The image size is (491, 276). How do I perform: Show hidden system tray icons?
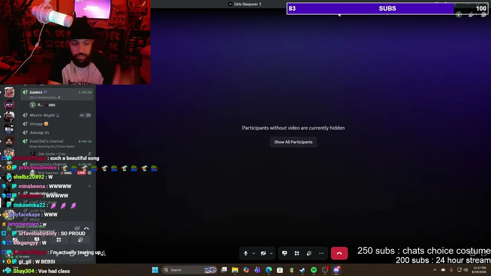[x=435, y=270]
